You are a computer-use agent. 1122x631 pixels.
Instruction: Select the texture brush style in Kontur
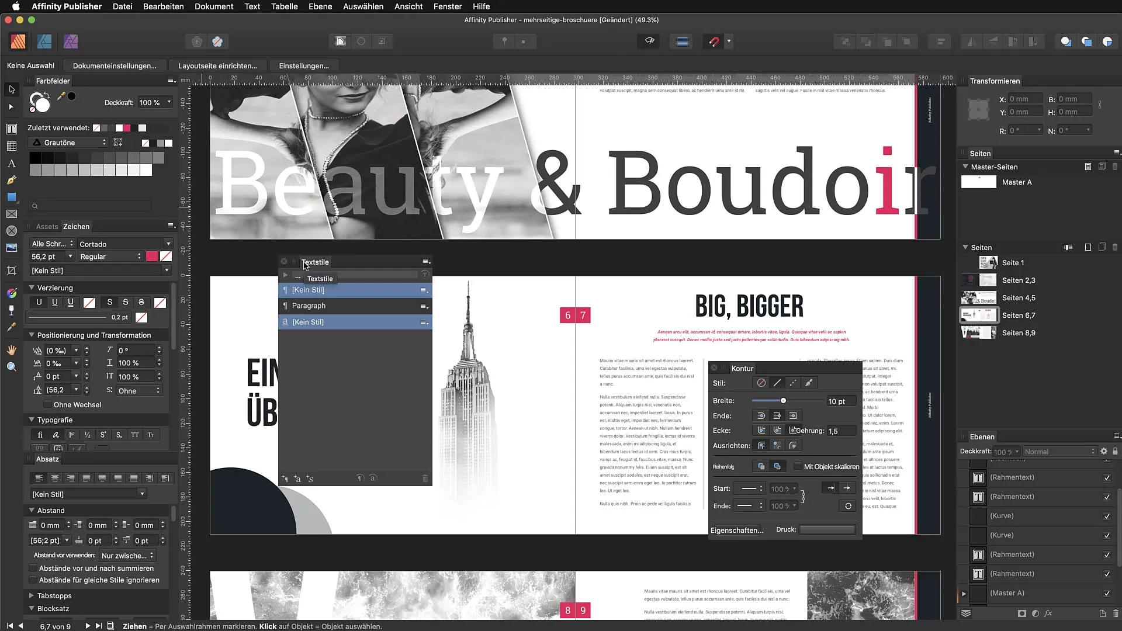tap(809, 383)
